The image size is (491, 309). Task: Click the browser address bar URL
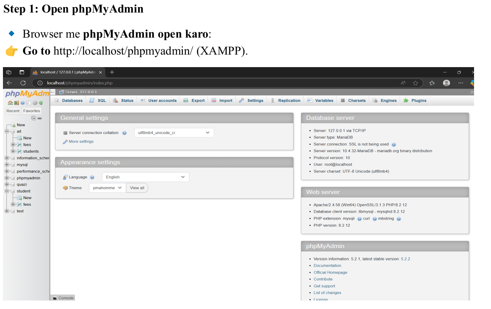point(80,83)
